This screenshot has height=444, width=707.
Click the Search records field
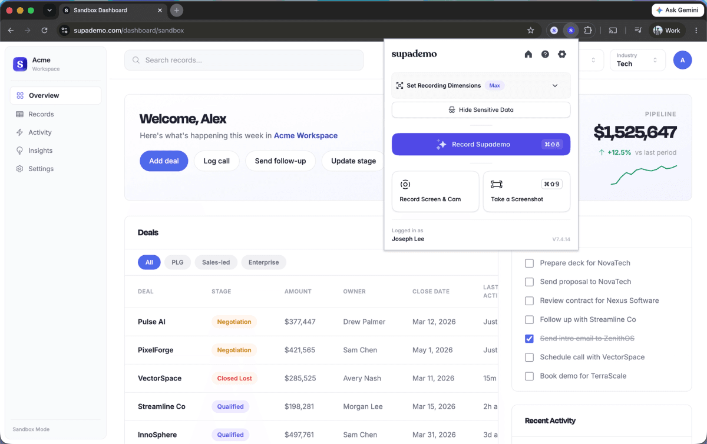[244, 60]
